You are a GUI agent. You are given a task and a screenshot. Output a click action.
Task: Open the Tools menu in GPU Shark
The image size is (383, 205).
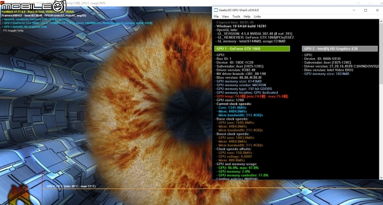tap(236, 17)
